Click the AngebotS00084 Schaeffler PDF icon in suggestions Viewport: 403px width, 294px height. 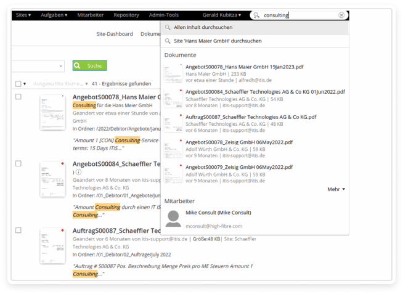(x=172, y=99)
